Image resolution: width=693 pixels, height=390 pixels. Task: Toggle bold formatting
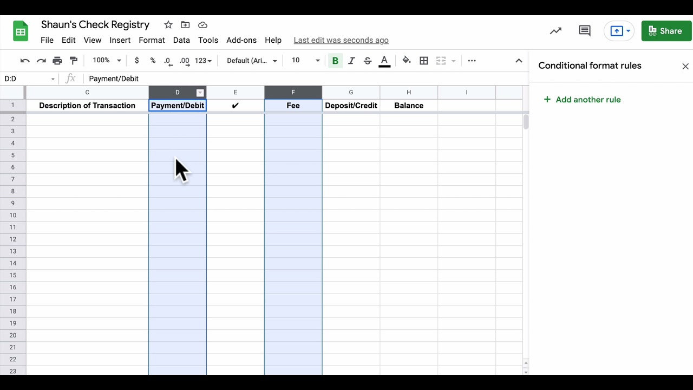pyautogui.click(x=335, y=61)
